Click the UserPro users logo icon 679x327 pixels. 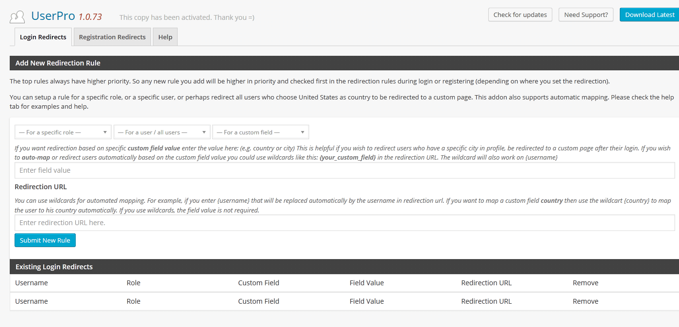tap(17, 17)
